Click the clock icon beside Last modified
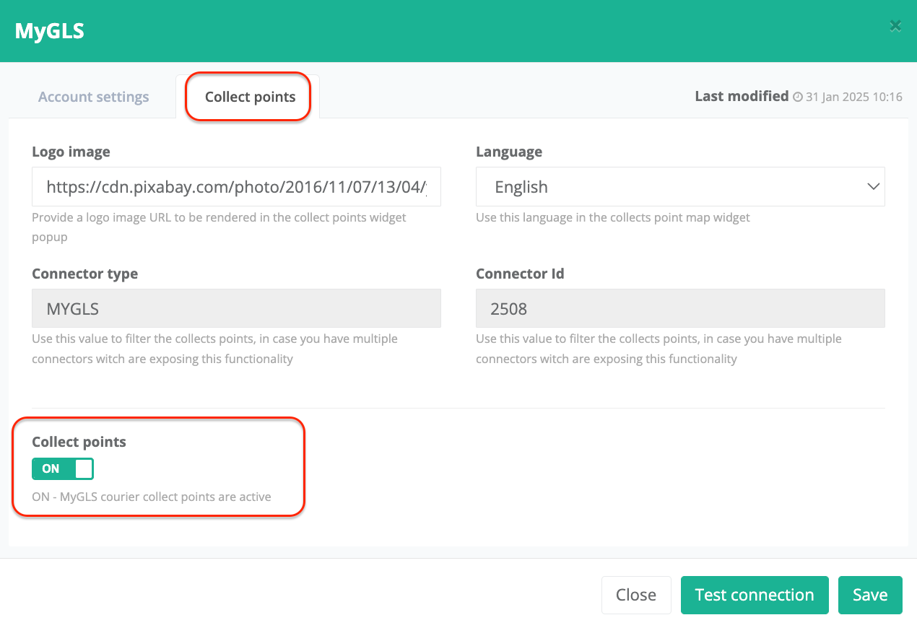Viewport: 917px width, 628px height. tap(798, 97)
